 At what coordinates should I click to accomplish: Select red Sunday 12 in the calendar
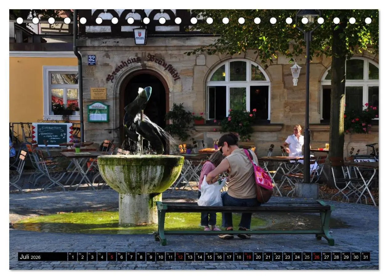tap(180, 257)
